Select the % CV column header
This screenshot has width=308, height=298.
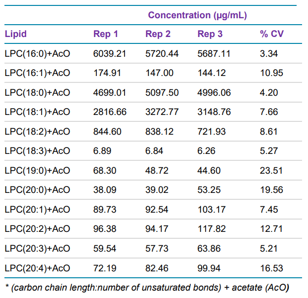pyautogui.click(x=272, y=34)
